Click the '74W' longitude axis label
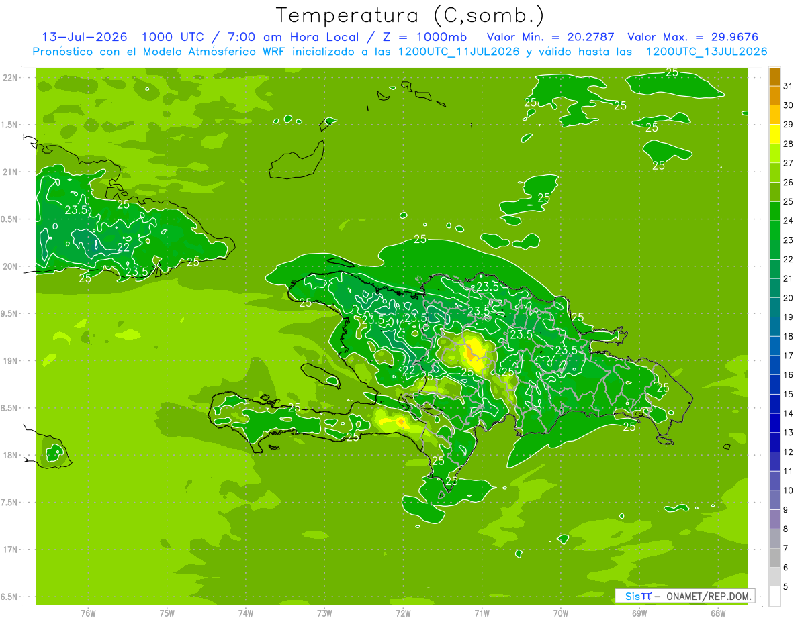The width and height of the screenshot is (806, 622). click(245, 613)
